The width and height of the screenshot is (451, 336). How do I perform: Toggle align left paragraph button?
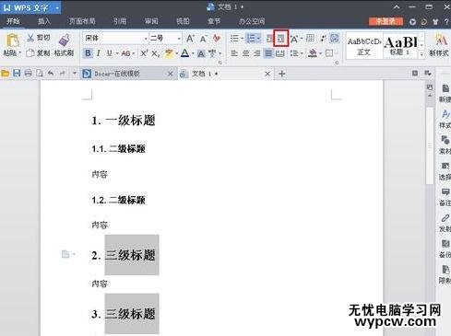point(234,53)
